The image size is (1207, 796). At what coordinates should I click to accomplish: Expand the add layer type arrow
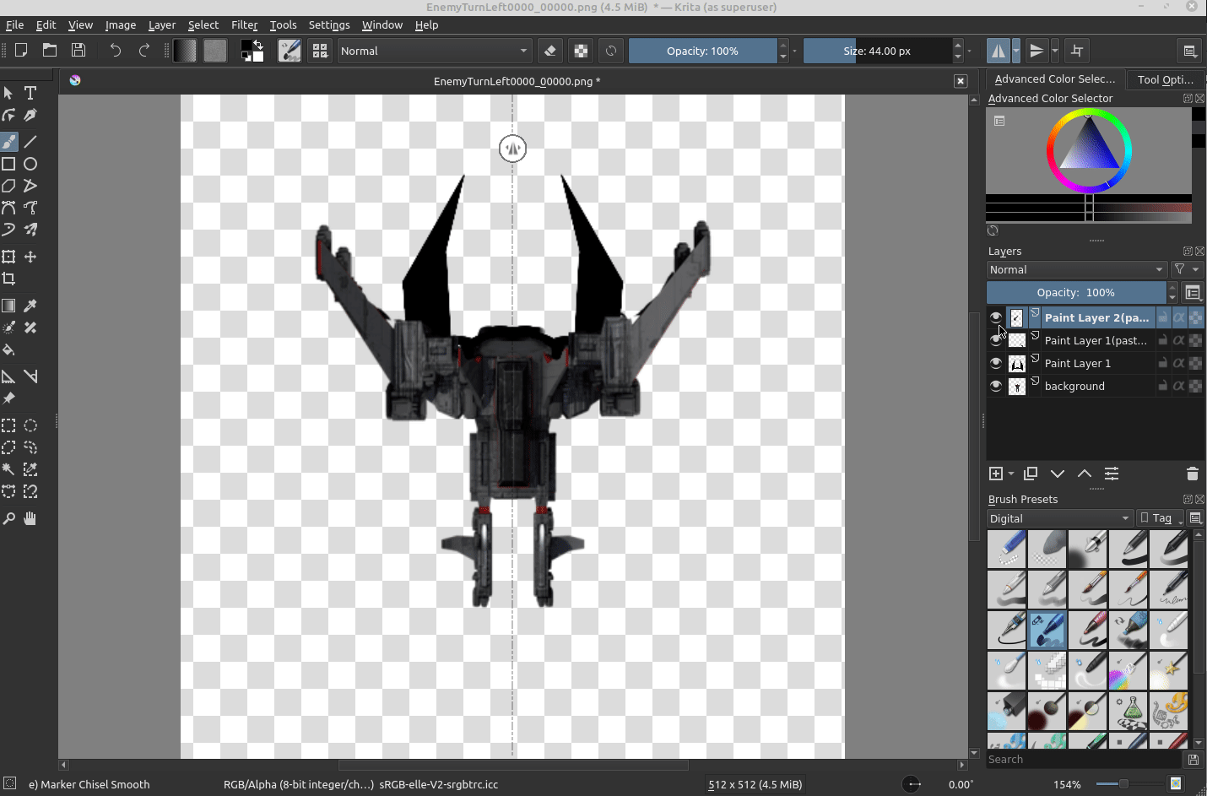pyautogui.click(x=1011, y=474)
